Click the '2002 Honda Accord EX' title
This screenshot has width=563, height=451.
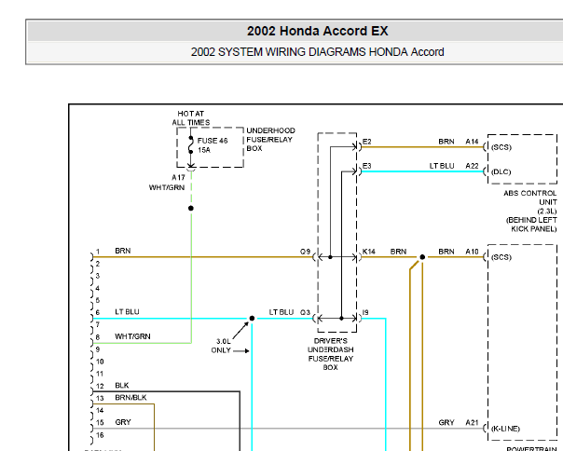318,31
